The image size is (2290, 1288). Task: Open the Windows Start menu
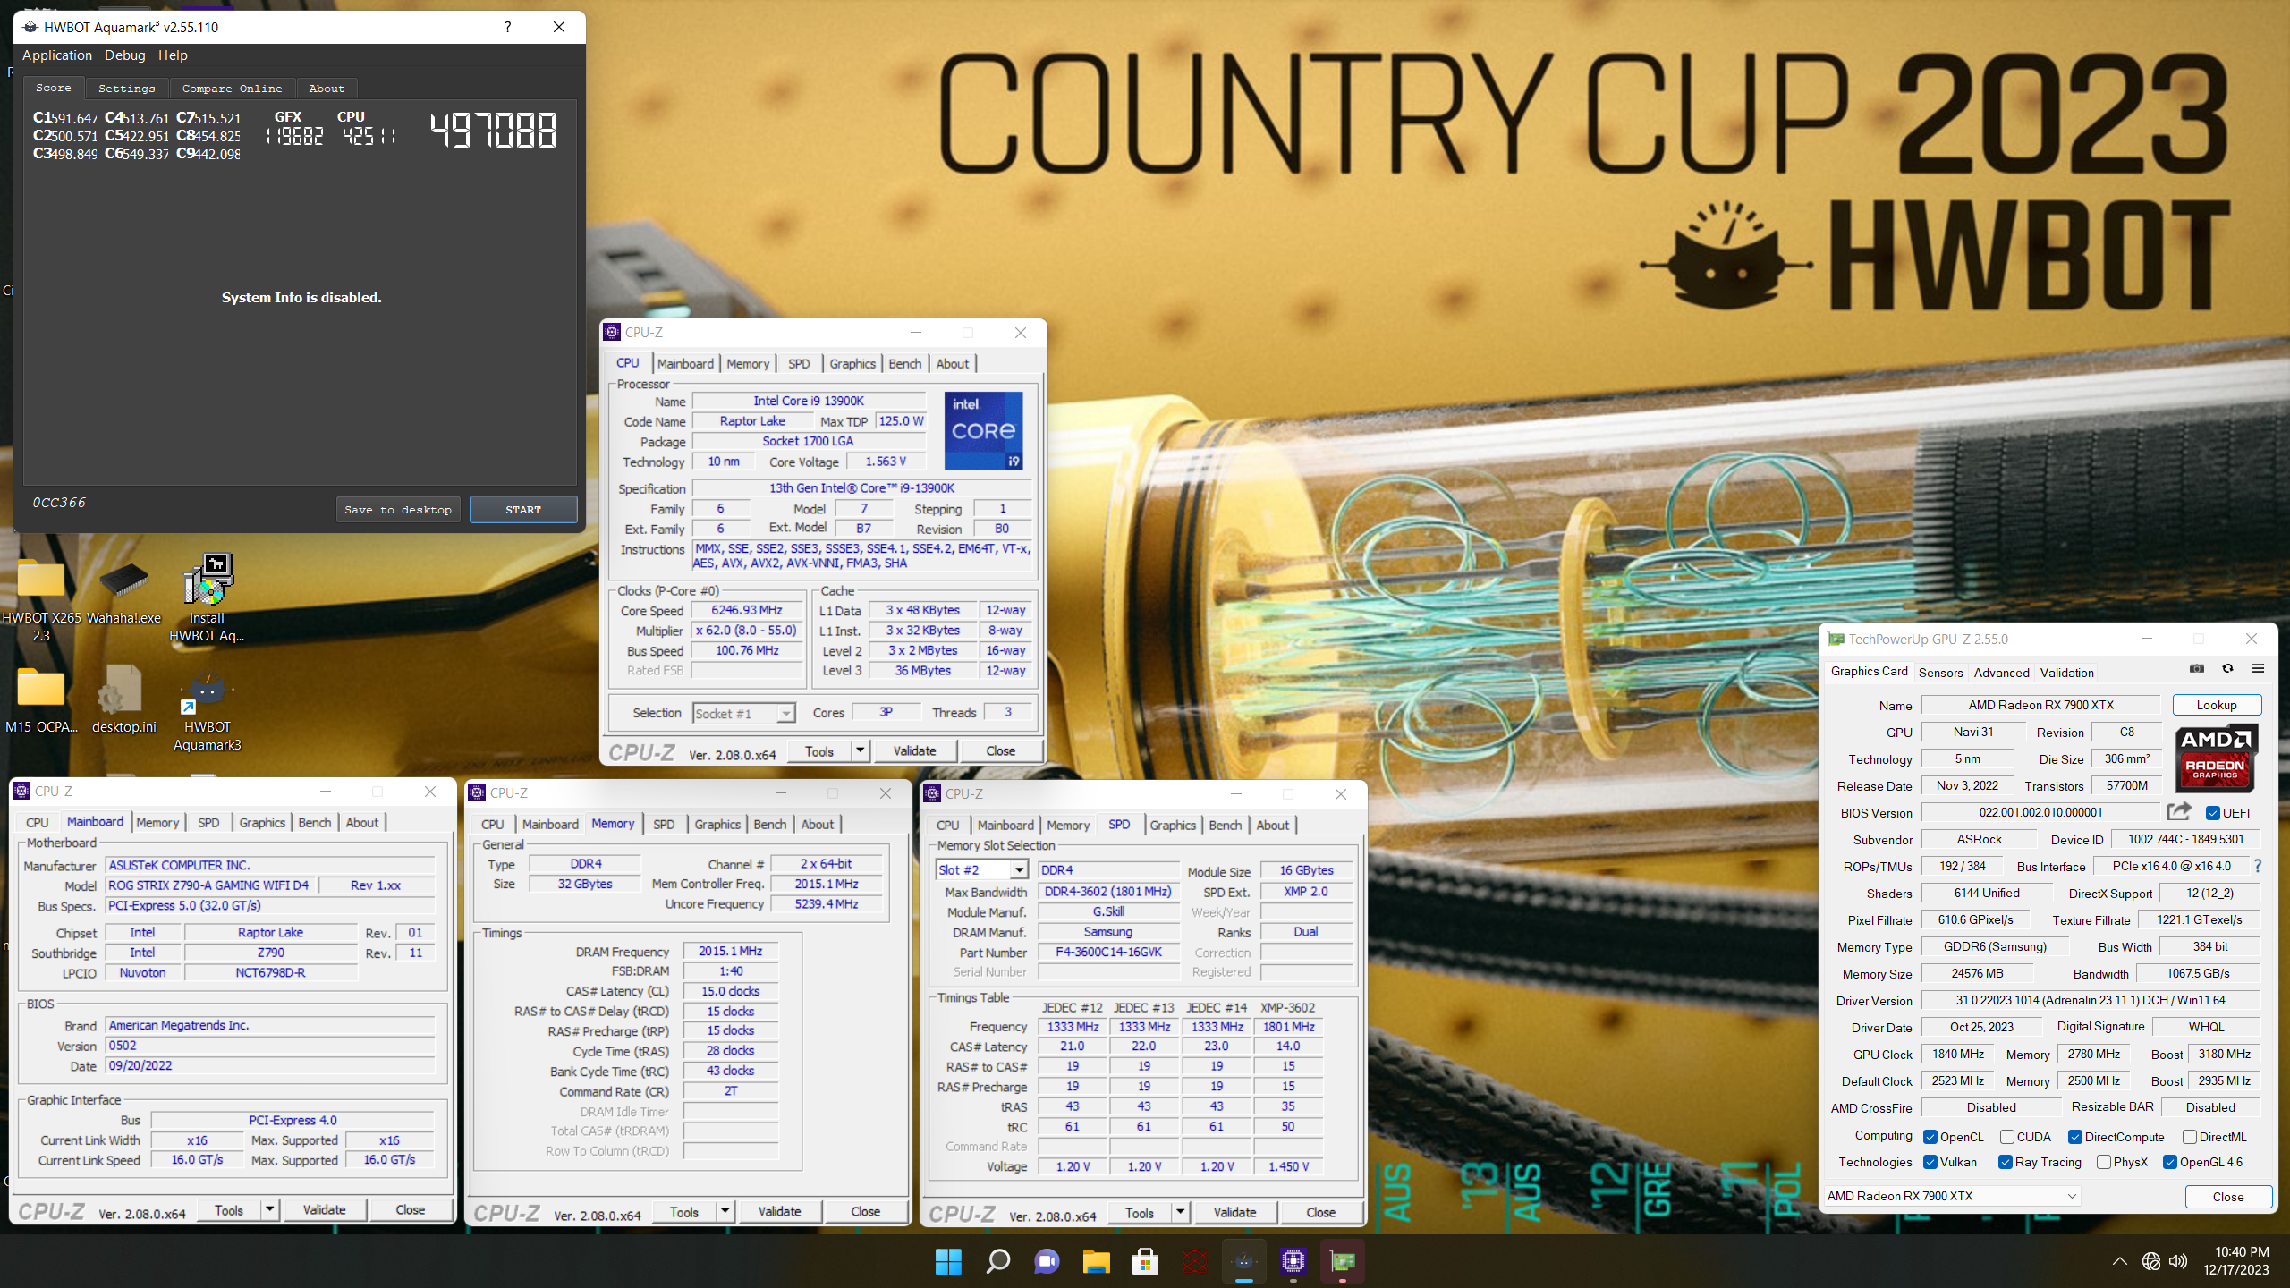[x=948, y=1261]
